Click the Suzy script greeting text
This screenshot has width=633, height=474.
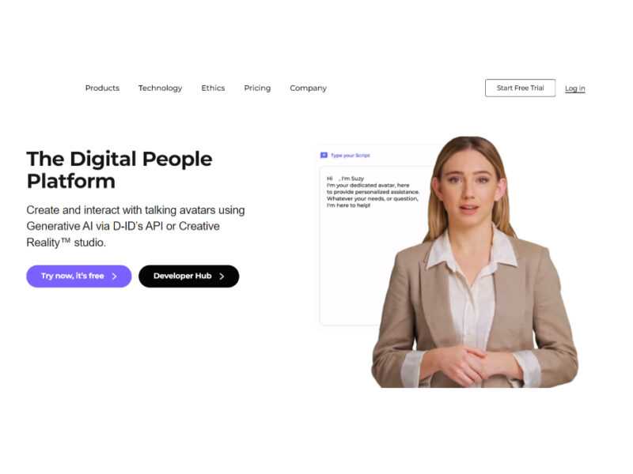[x=373, y=192]
